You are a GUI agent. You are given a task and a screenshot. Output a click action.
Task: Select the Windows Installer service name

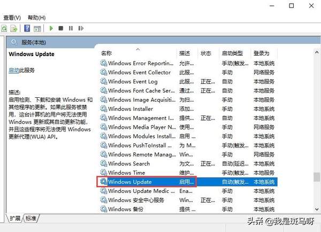pos(131,109)
